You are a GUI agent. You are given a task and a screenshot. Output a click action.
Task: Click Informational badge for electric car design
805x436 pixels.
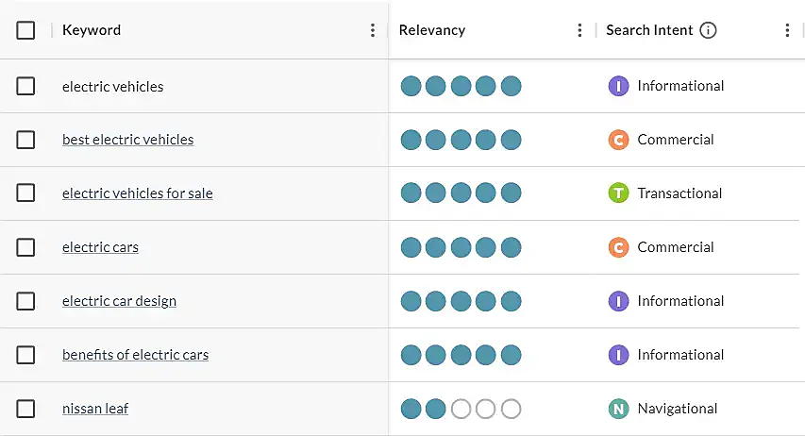(x=618, y=301)
